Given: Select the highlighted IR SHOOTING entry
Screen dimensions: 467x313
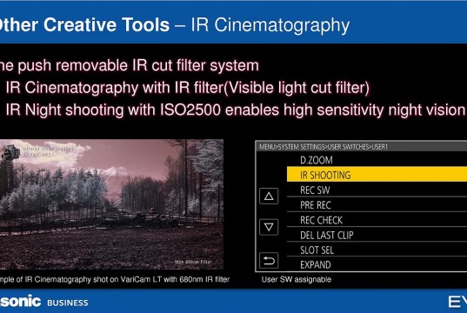Looking at the screenshot, I should coord(377,175).
